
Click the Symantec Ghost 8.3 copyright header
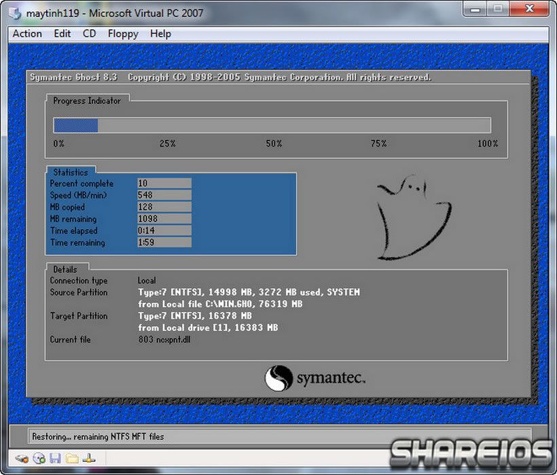(230, 77)
